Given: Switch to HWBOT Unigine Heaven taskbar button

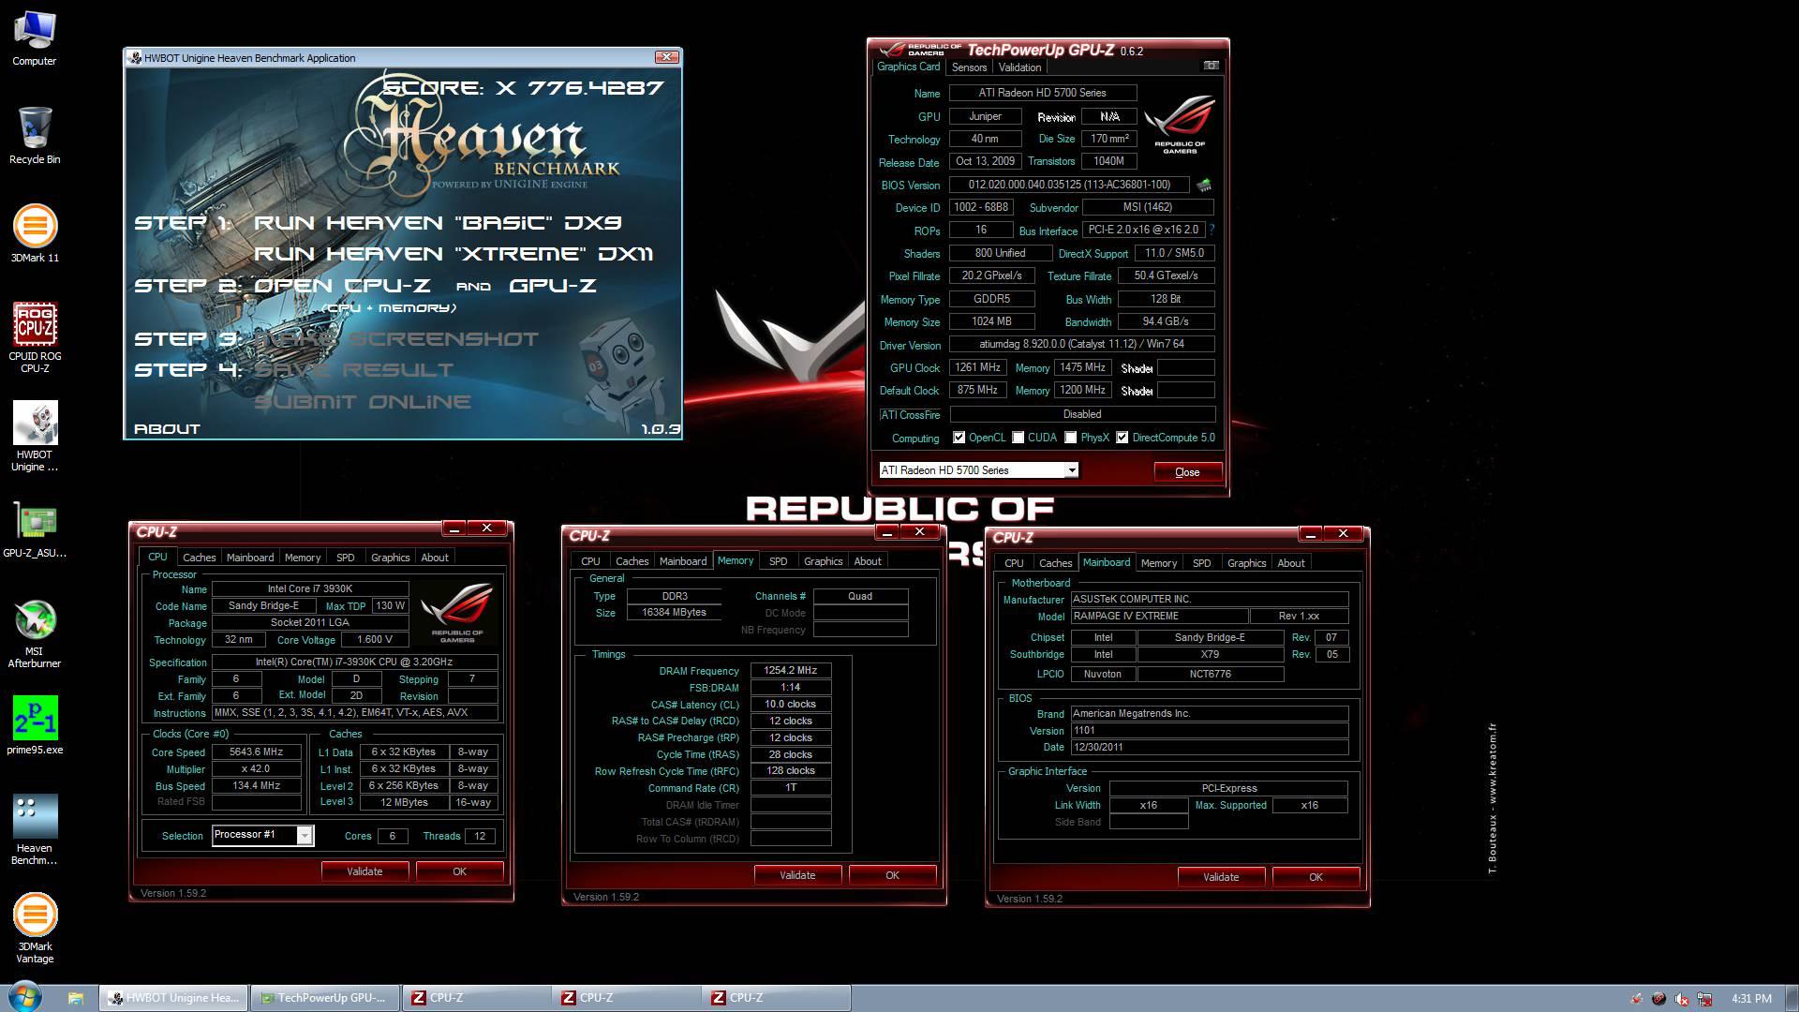Looking at the screenshot, I should (x=174, y=998).
